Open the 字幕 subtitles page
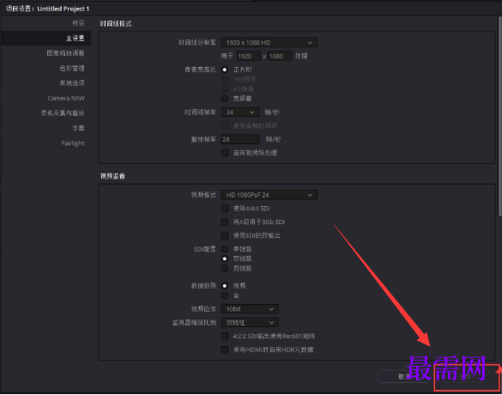The image size is (502, 395). pyautogui.click(x=78, y=128)
